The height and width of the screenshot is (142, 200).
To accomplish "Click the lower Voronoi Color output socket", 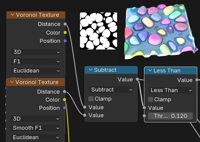I will [64, 99].
